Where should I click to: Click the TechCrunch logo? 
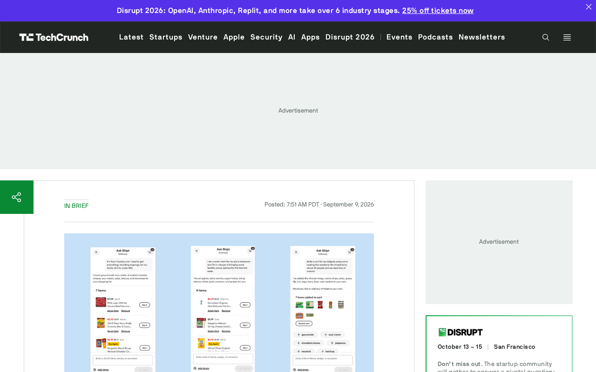pos(54,37)
